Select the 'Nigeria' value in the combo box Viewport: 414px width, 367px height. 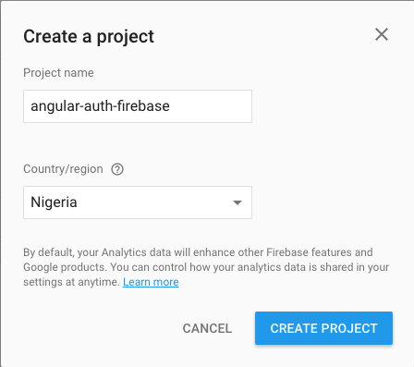(x=54, y=202)
